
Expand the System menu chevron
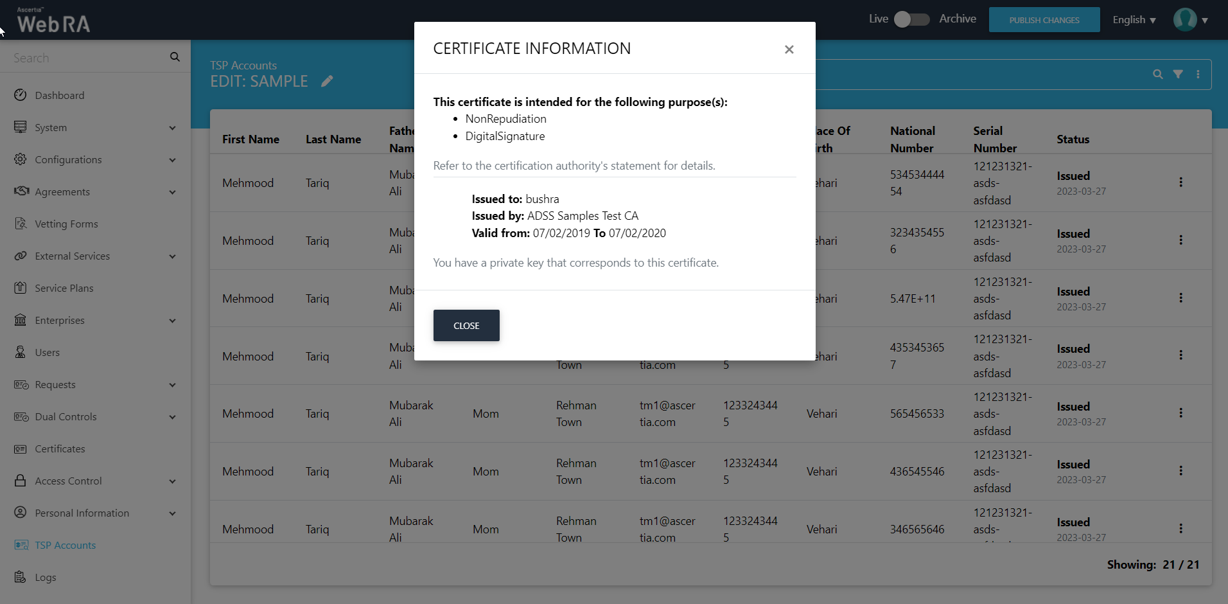(x=172, y=128)
